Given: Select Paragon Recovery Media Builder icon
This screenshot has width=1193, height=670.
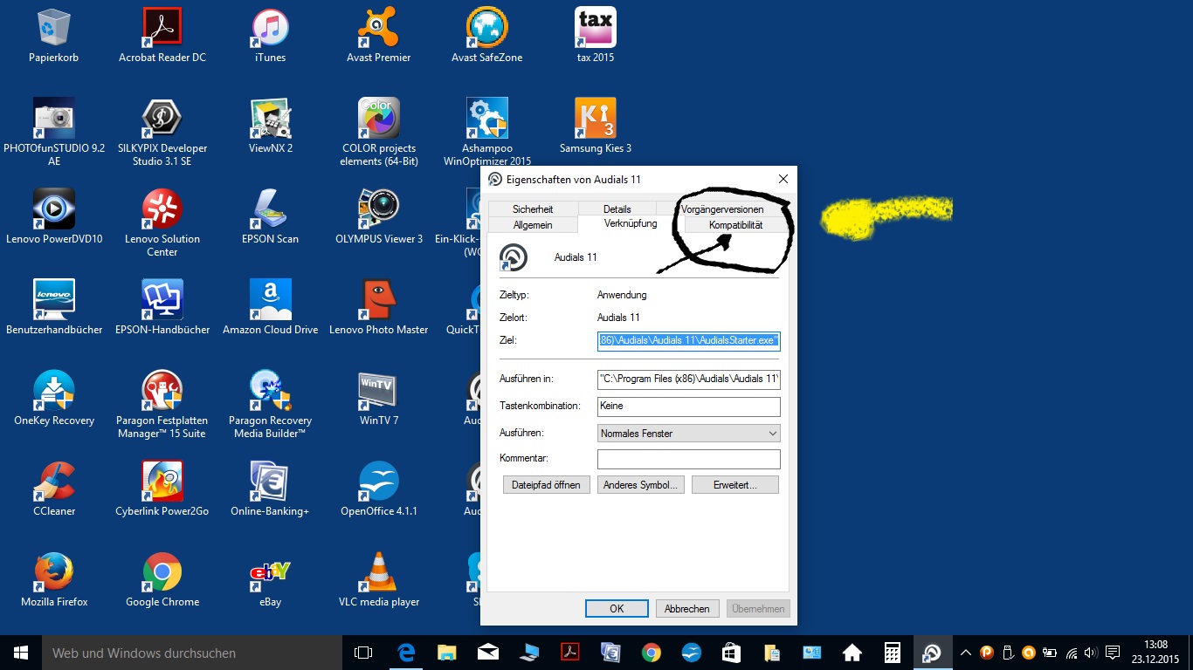Looking at the screenshot, I should (271, 404).
